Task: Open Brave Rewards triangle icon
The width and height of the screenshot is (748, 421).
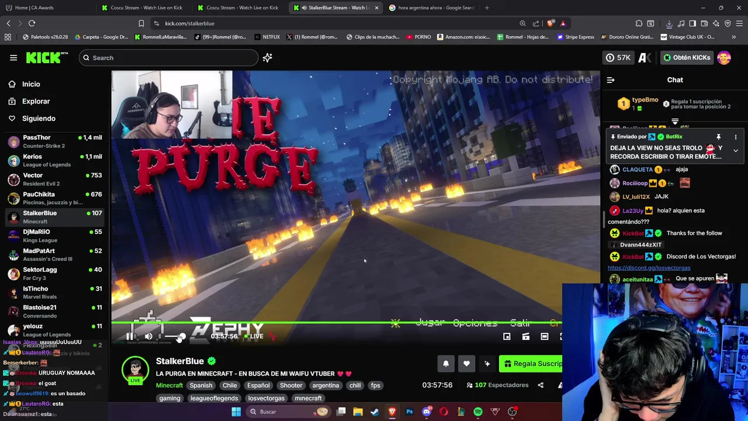Action: tap(563, 23)
